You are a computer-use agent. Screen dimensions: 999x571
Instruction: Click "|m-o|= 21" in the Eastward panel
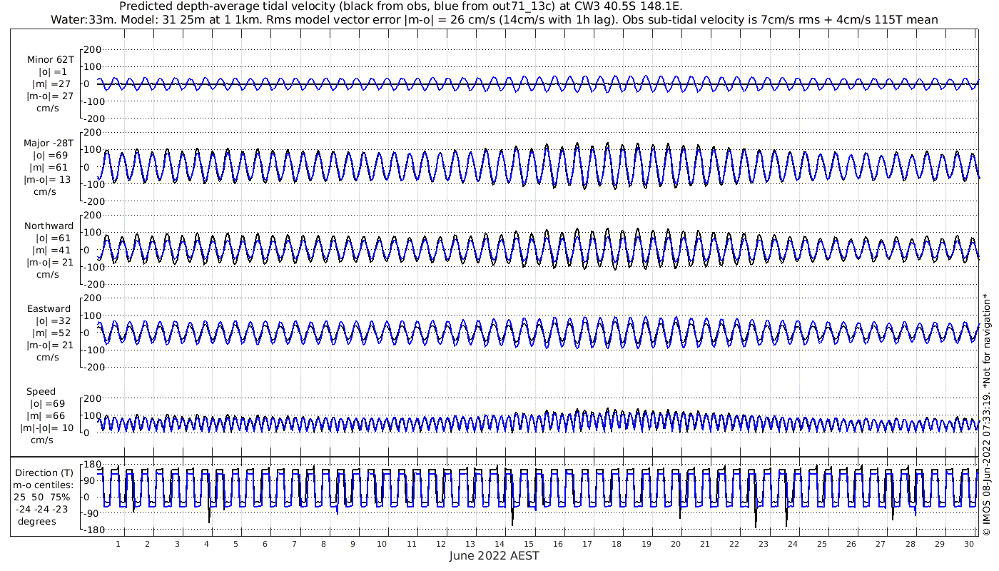coord(49,345)
